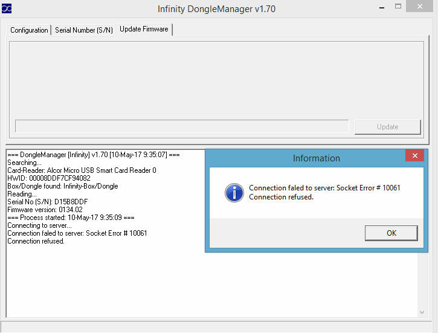Click the firmware update progress bar
This screenshot has width=438, height=333.
182,126
